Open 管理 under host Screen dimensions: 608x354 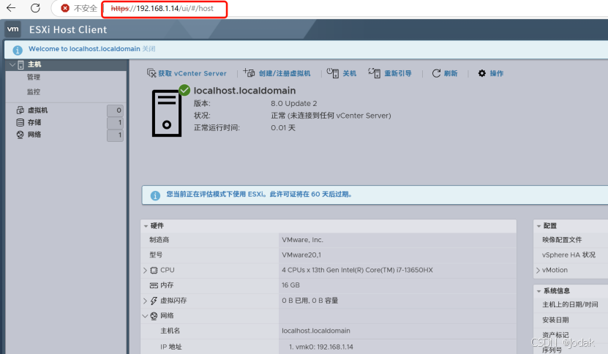34,77
